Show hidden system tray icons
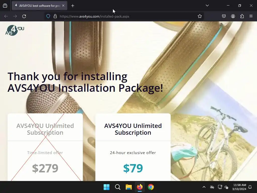The width and height of the screenshot is (257, 193). click(204, 187)
